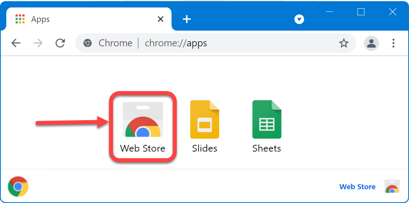409x203 pixels.
Task: Open the bottom-right Web Store link
Action: [x=357, y=187]
